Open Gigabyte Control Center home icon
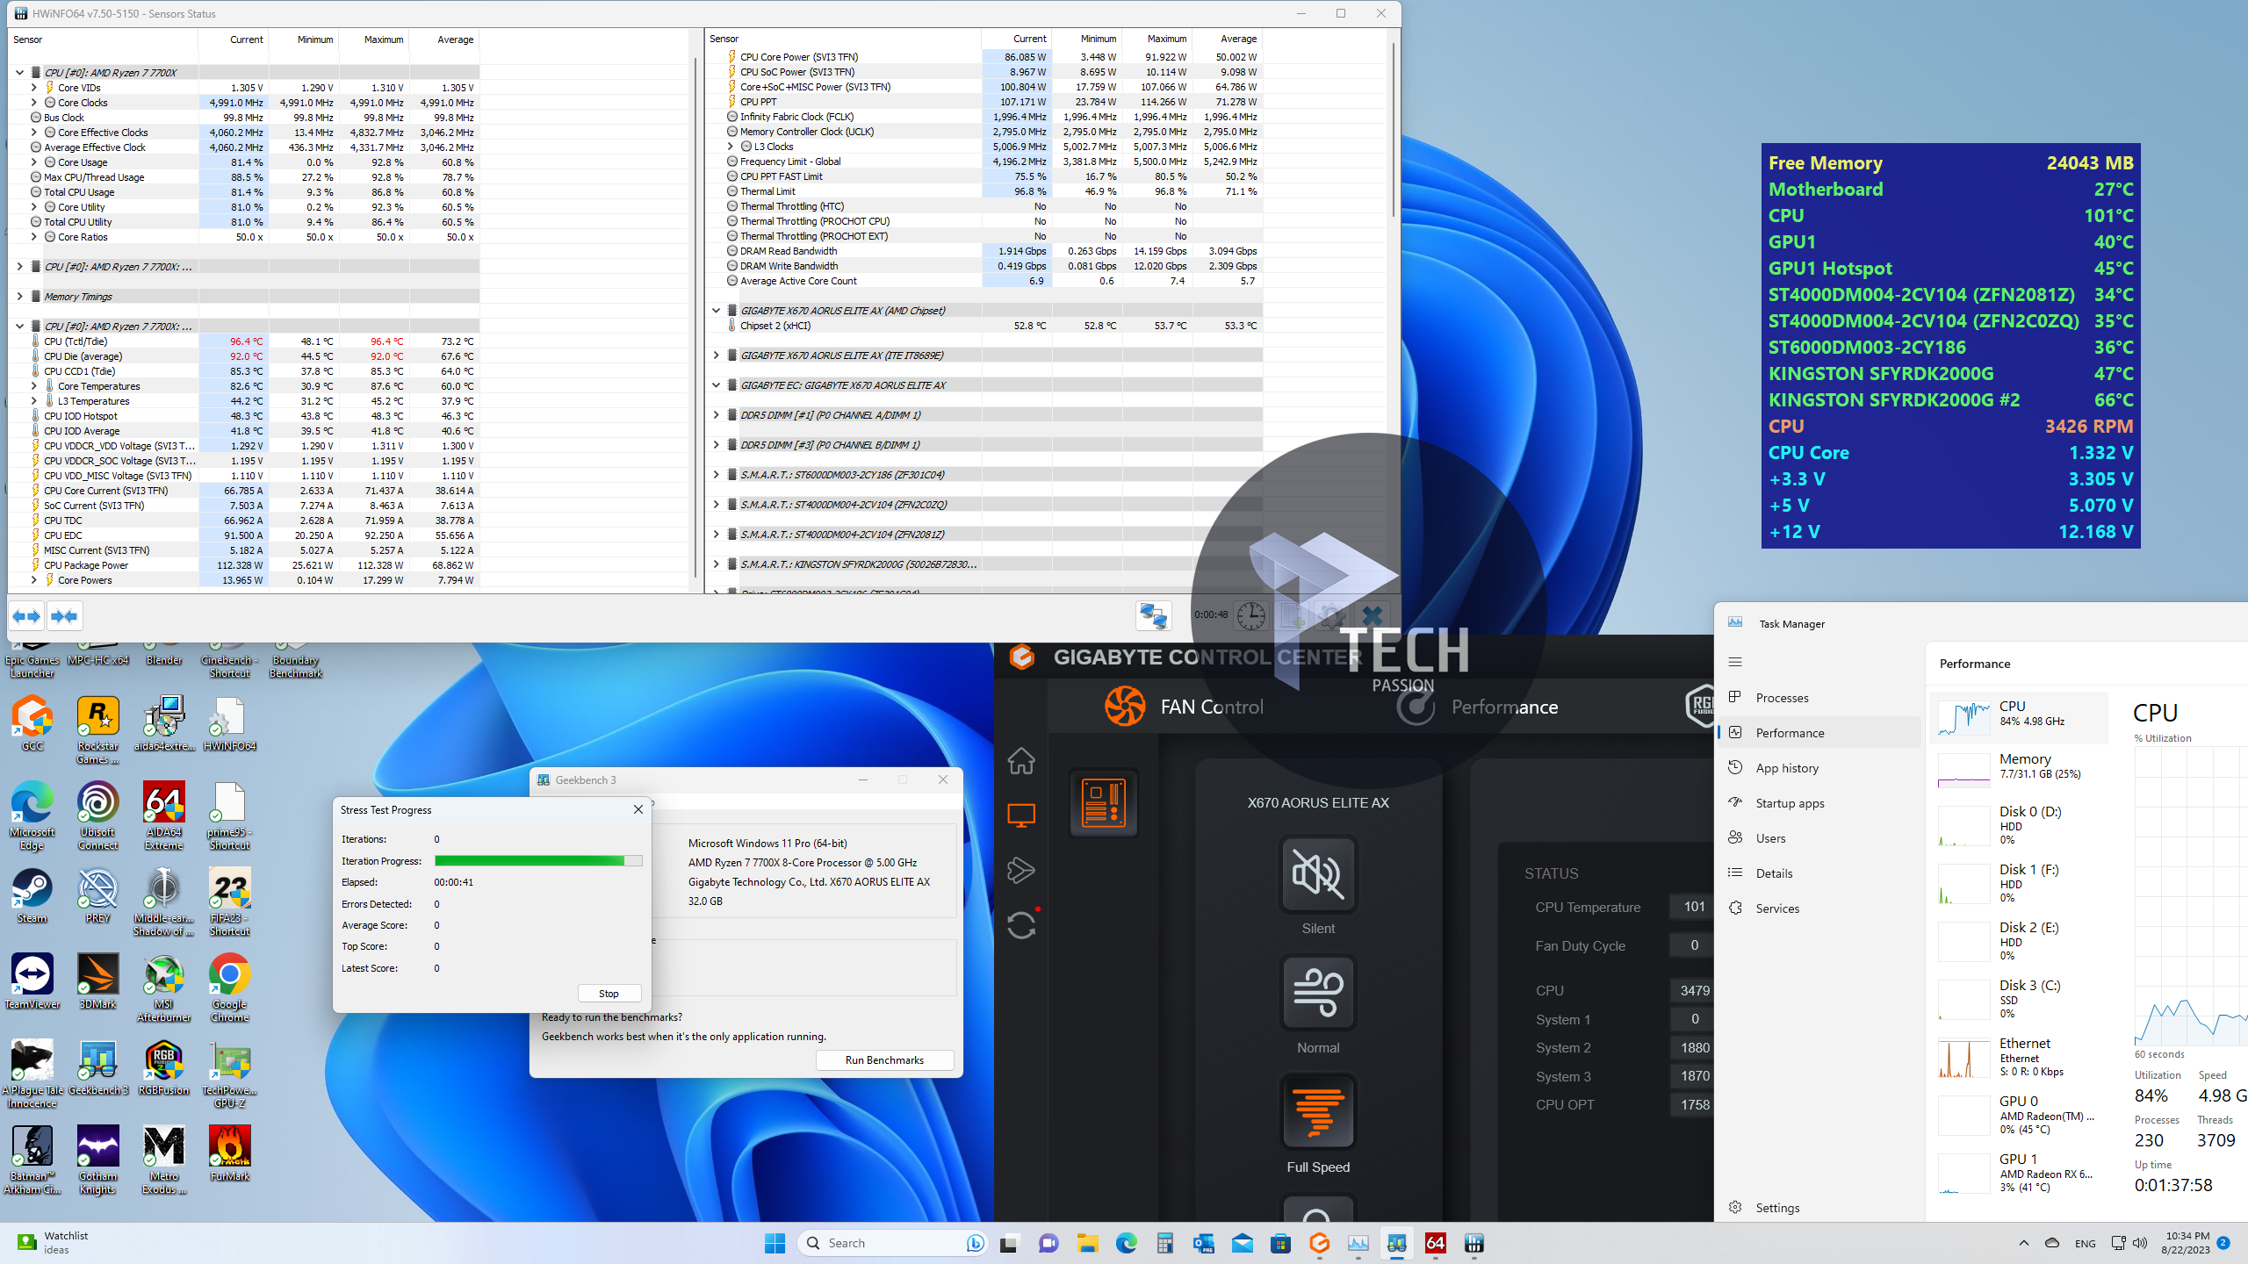The width and height of the screenshot is (2248, 1264). (x=1020, y=760)
